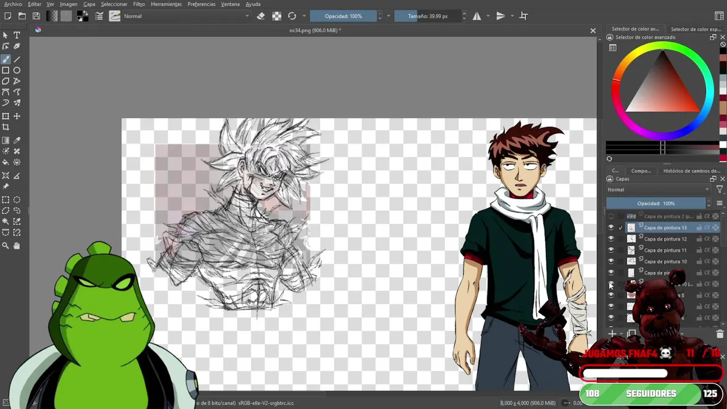Select the Line tool
Image resolution: width=727 pixels, height=409 pixels.
click(x=17, y=59)
